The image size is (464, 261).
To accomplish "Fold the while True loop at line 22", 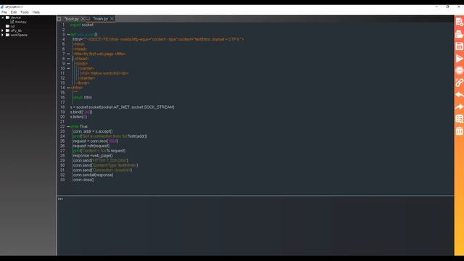I will click(x=68, y=126).
